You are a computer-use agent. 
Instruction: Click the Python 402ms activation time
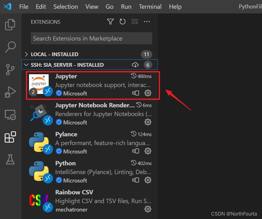coord(141,163)
